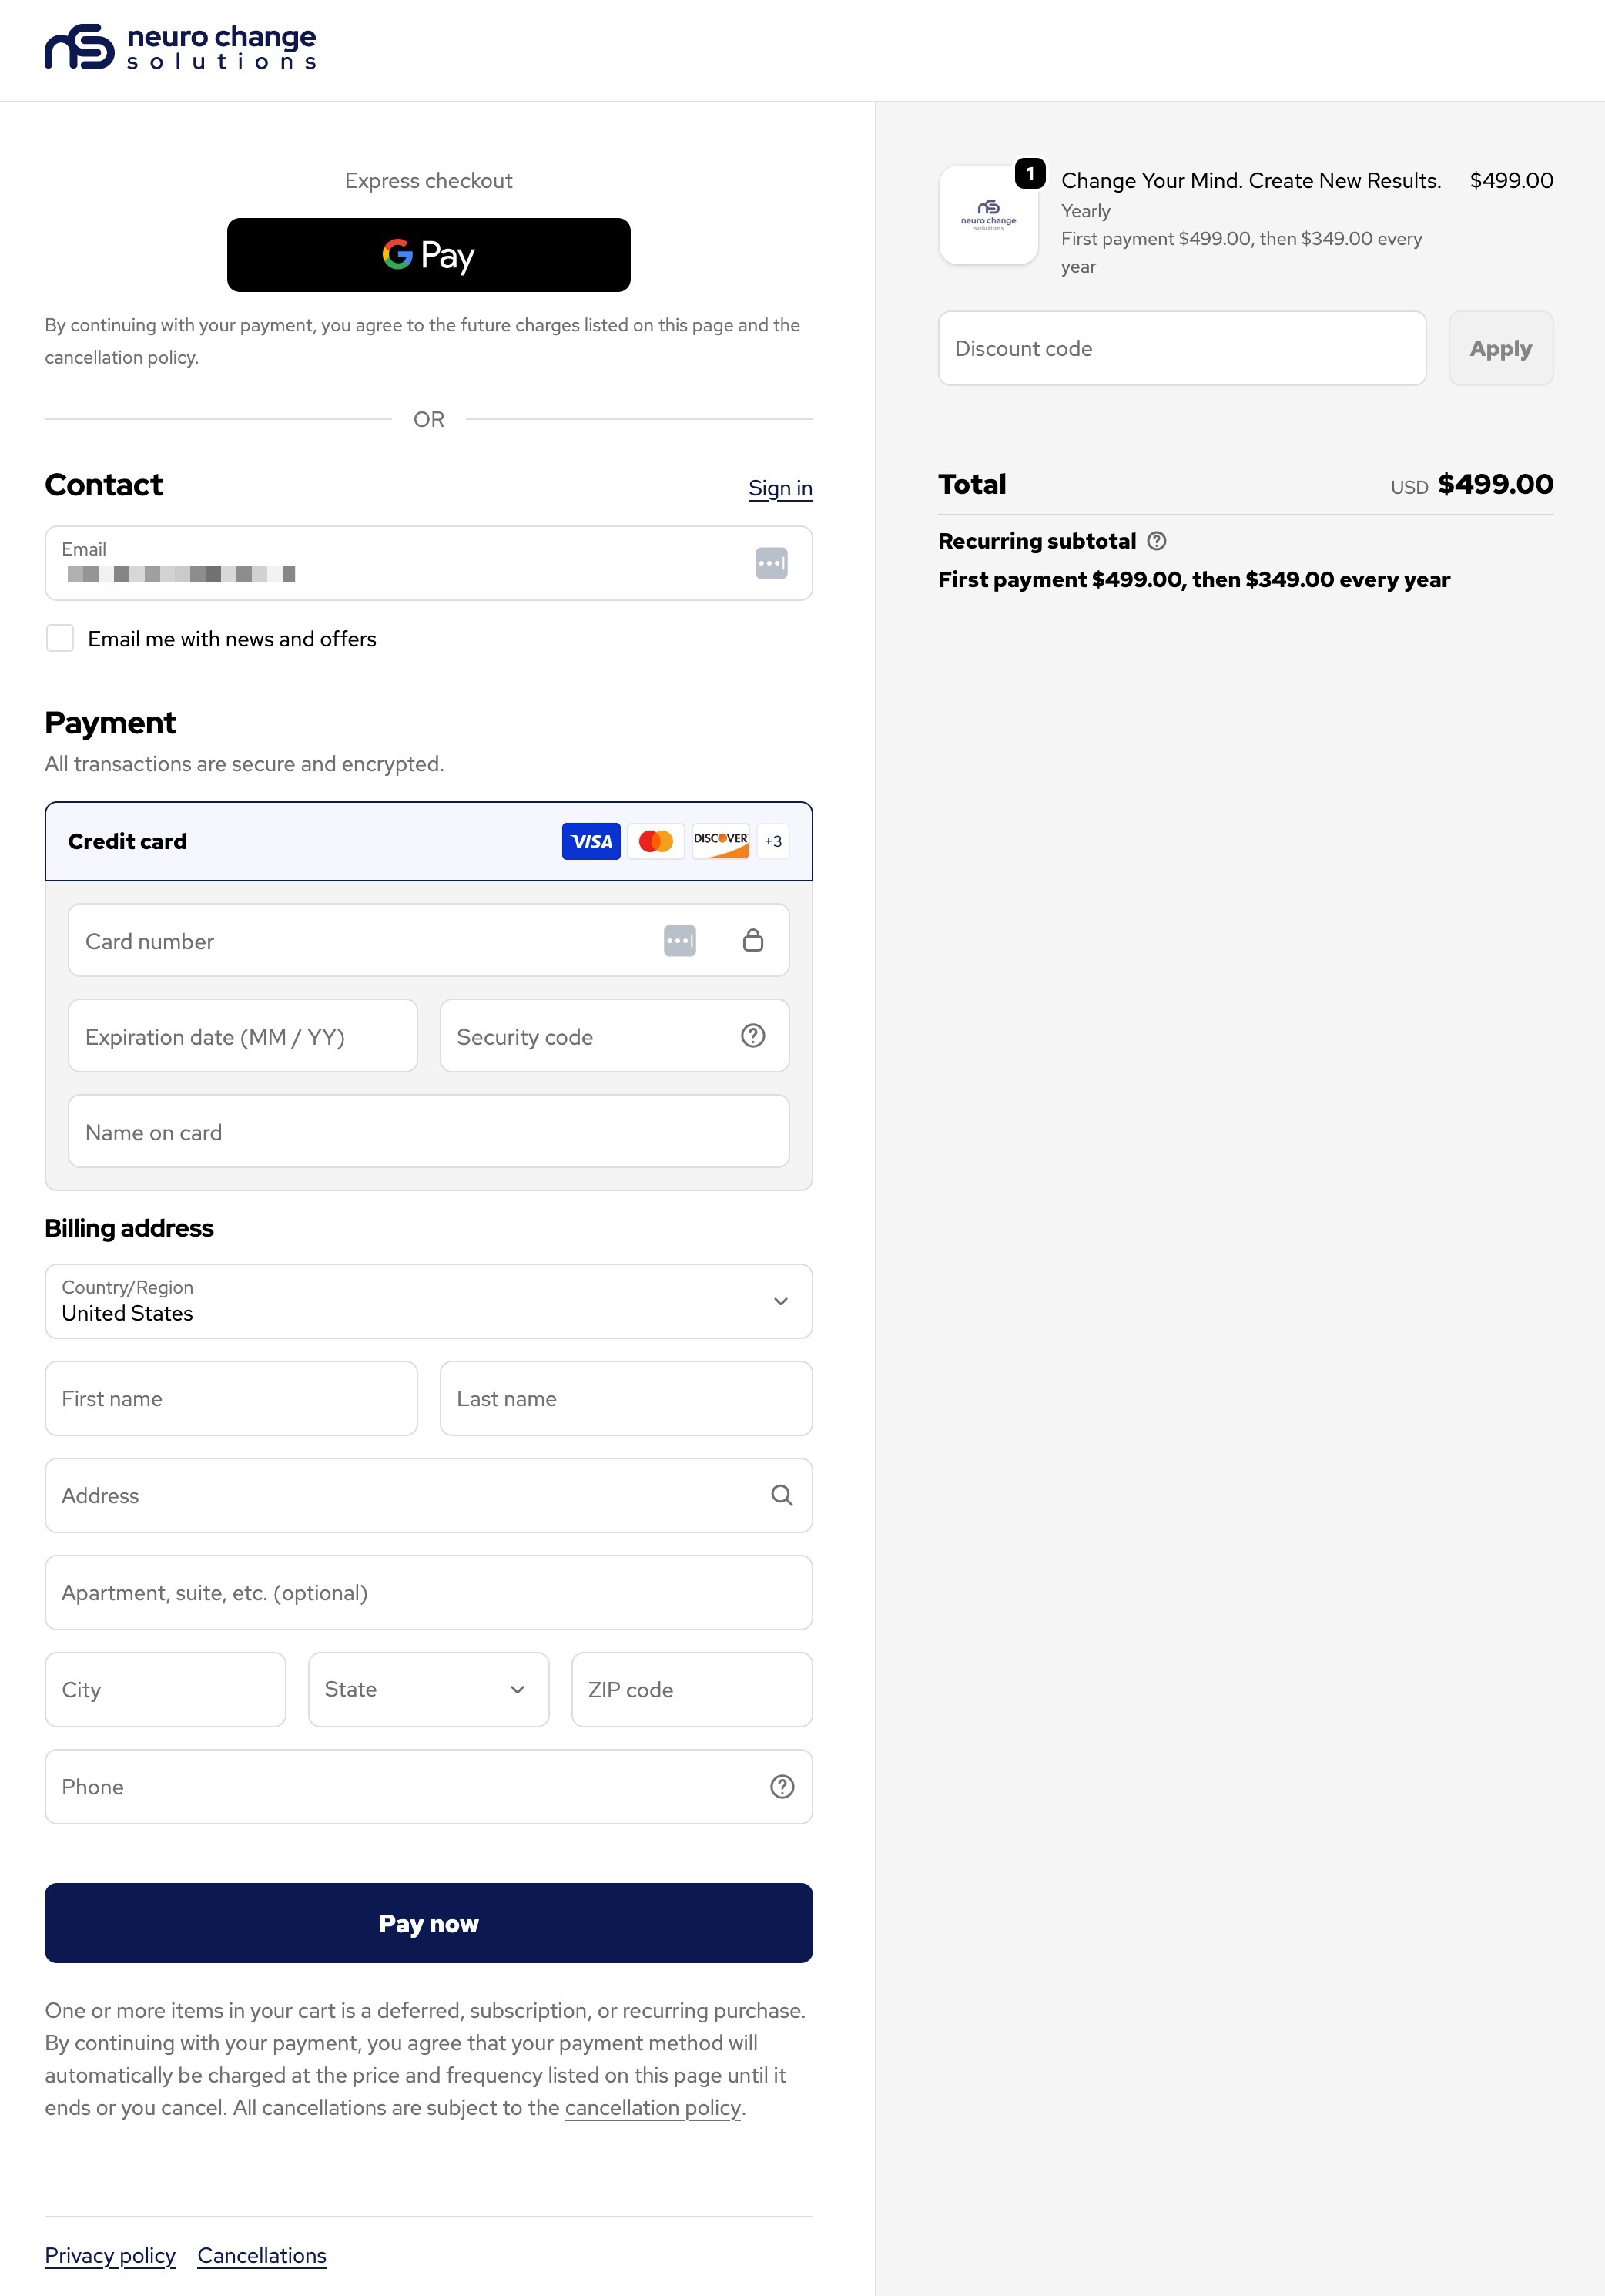Click the Phone field help icon
This screenshot has width=1605, height=2296.
(x=782, y=1787)
